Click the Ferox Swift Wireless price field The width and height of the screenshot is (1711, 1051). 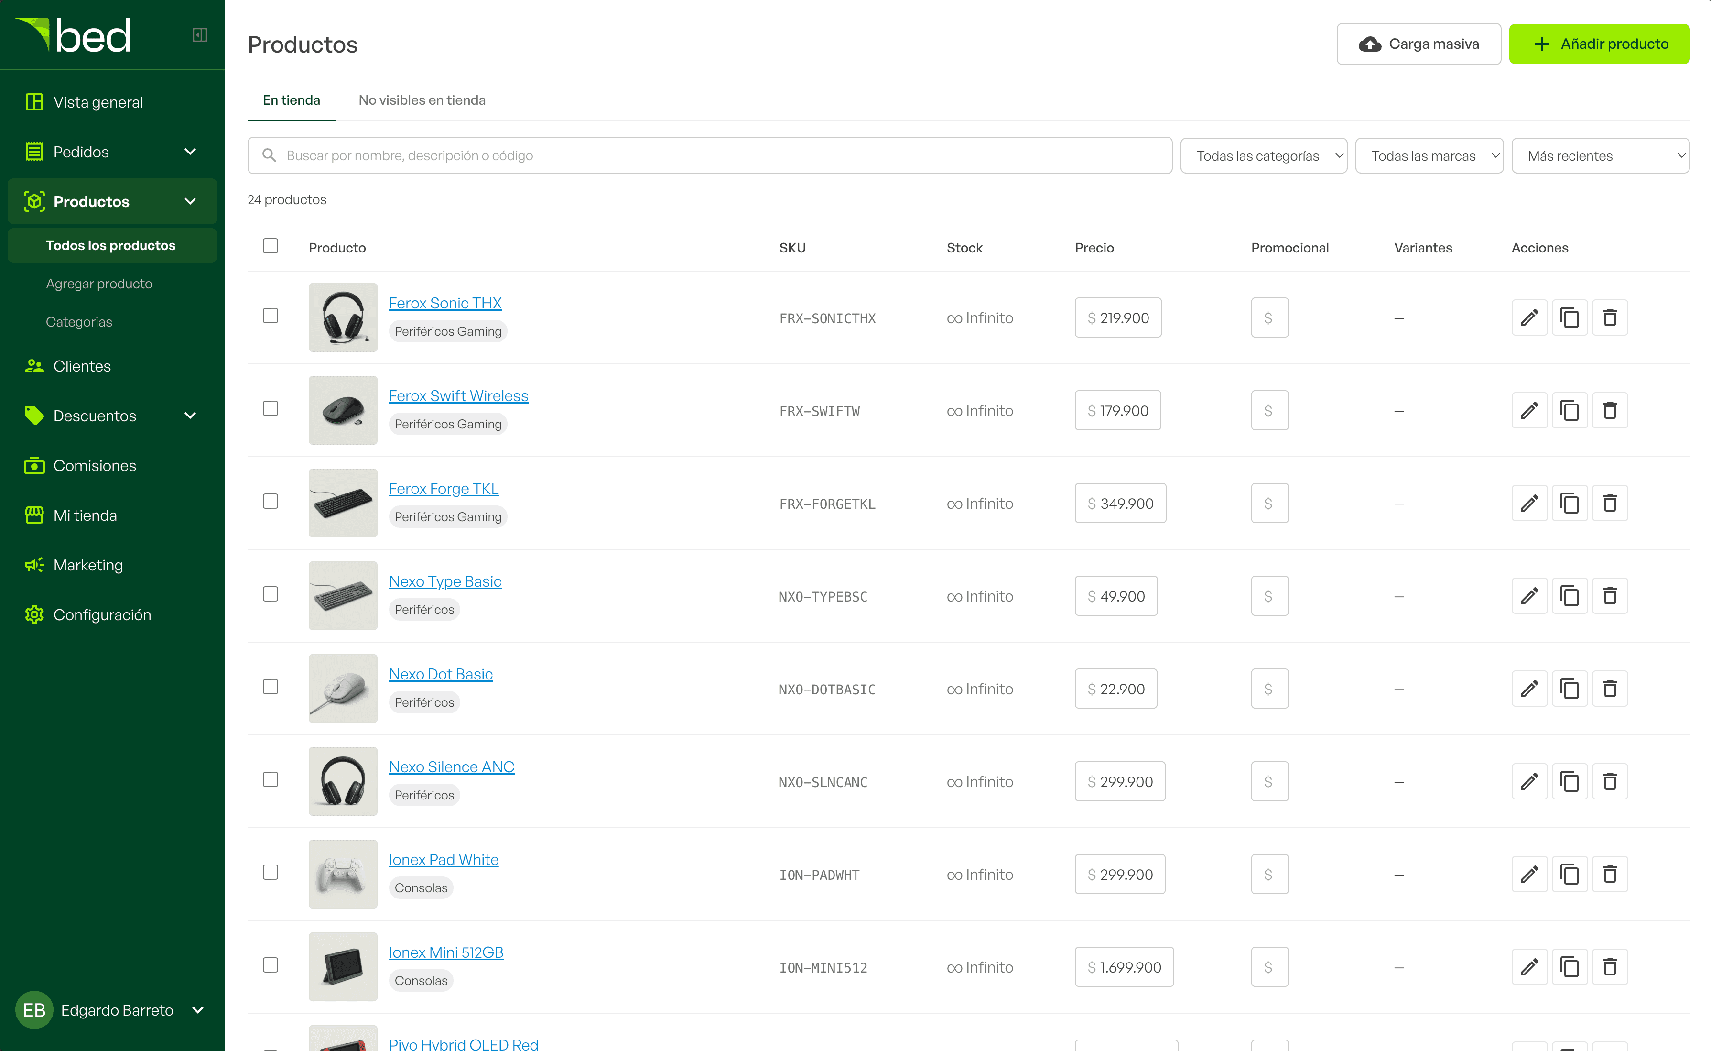tap(1118, 410)
